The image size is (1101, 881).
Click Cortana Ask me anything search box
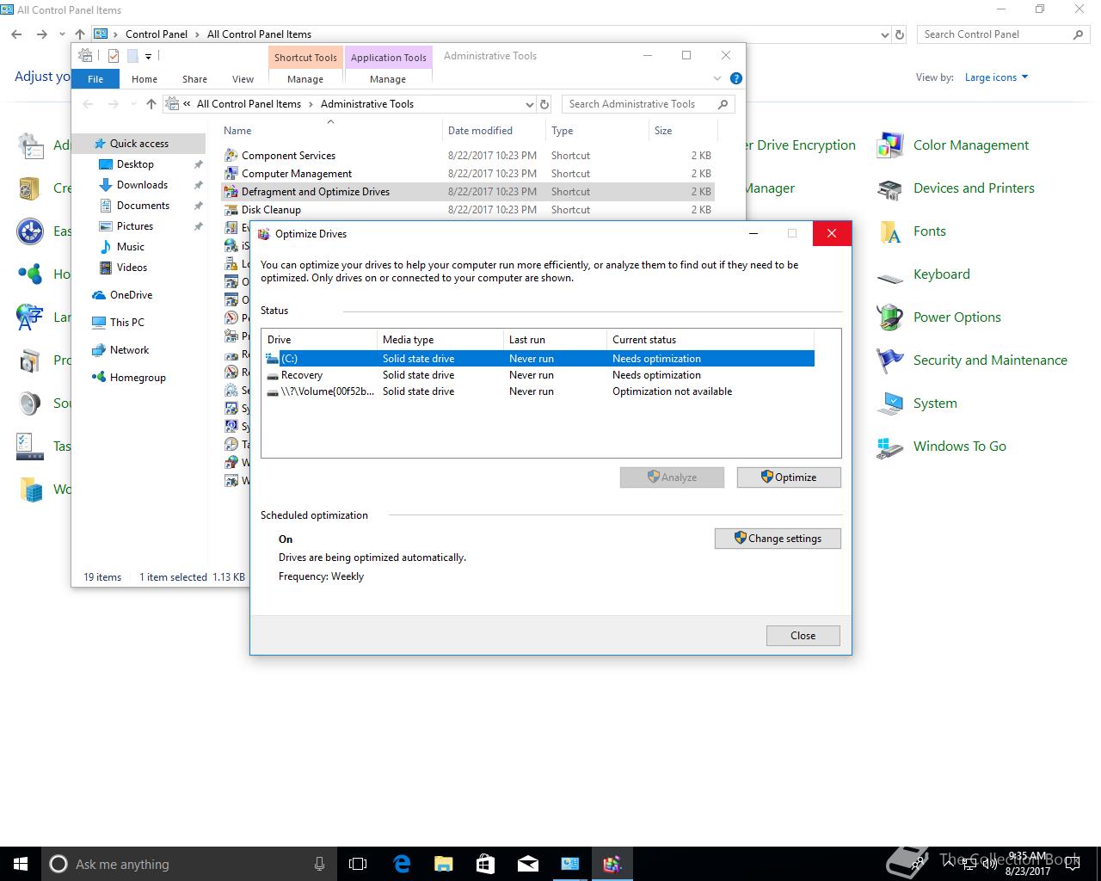[190, 864]
